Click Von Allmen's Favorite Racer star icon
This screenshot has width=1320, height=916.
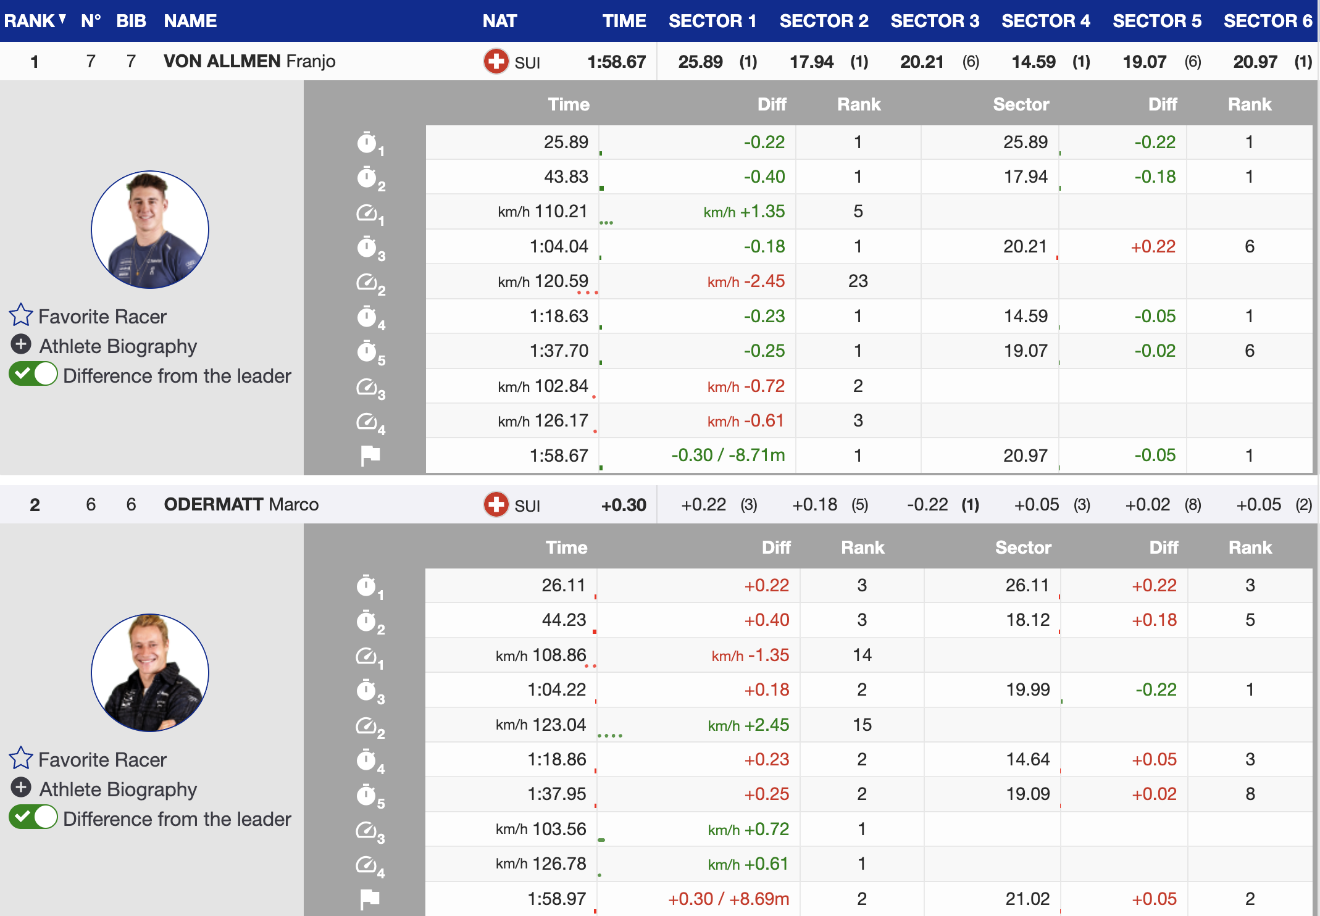pyautogui.click(x=20, y=315)
